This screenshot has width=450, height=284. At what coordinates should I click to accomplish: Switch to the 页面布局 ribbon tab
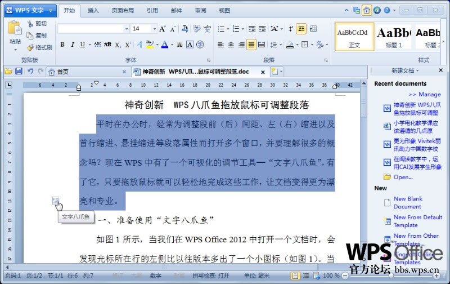tap(123, 11)
